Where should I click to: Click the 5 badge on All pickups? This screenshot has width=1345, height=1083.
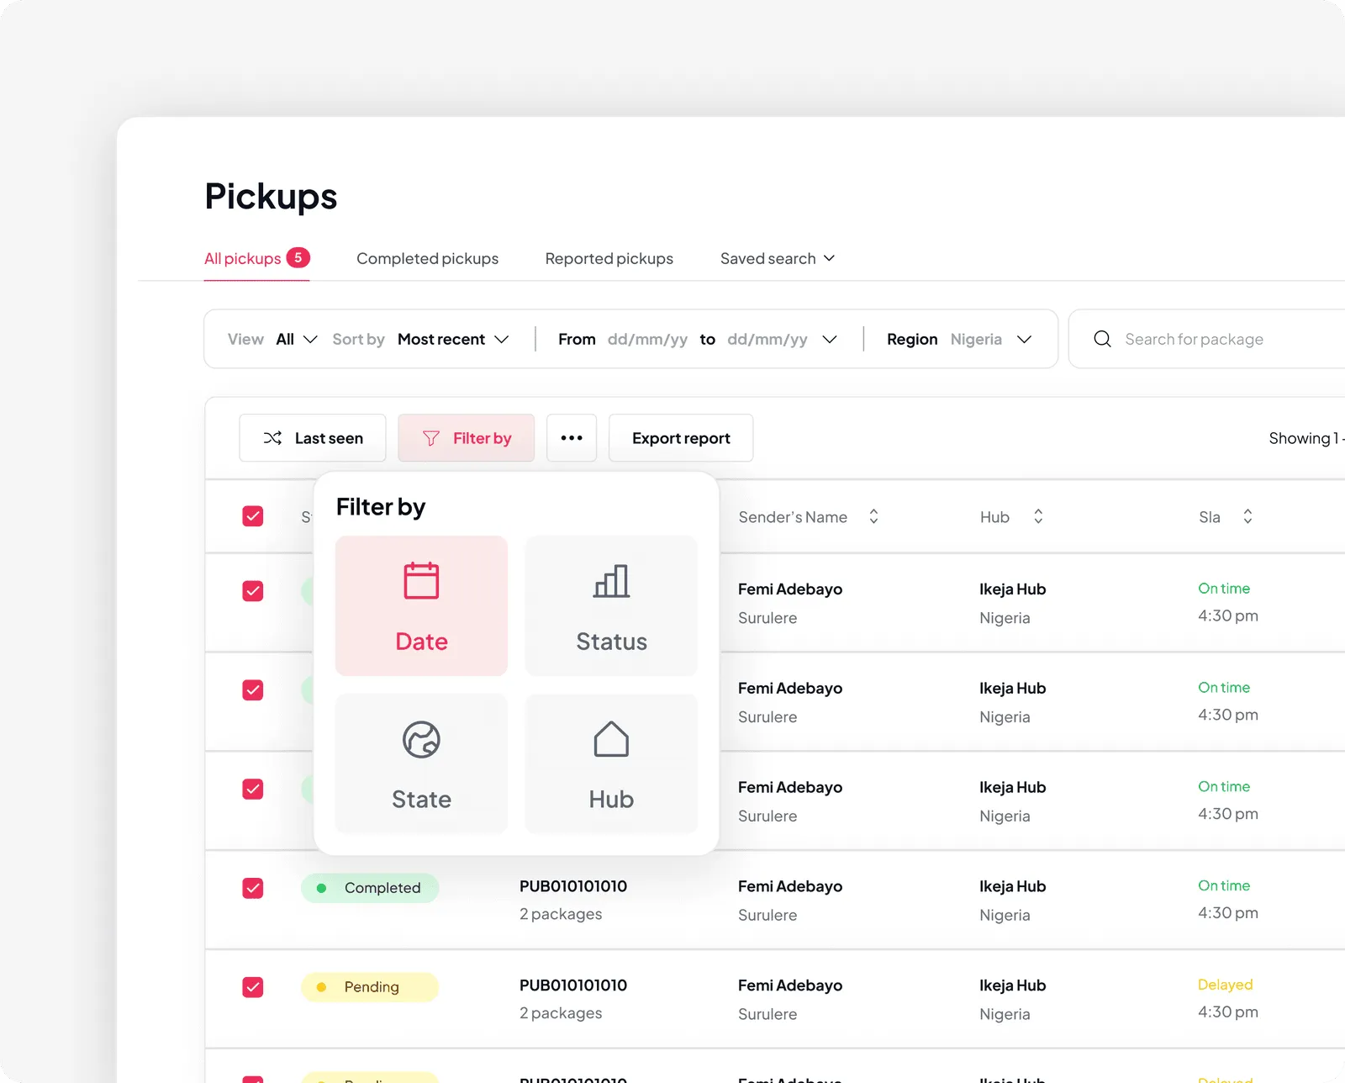298,257
